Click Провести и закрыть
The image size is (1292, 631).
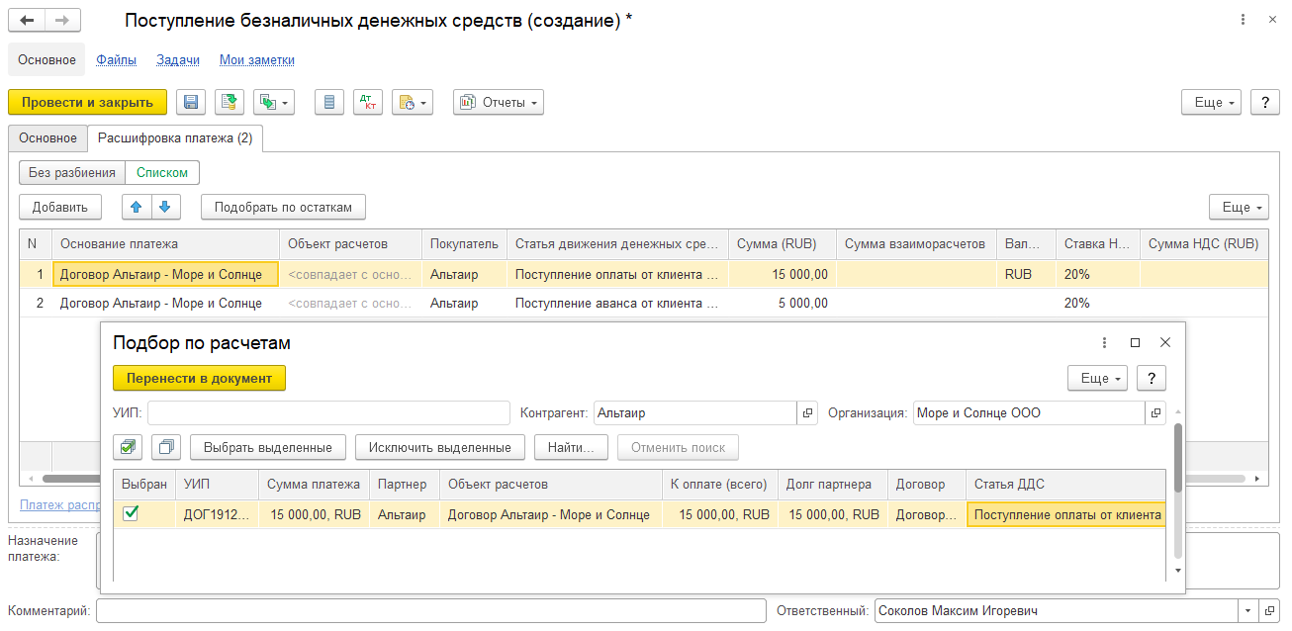tap(87, 102)
